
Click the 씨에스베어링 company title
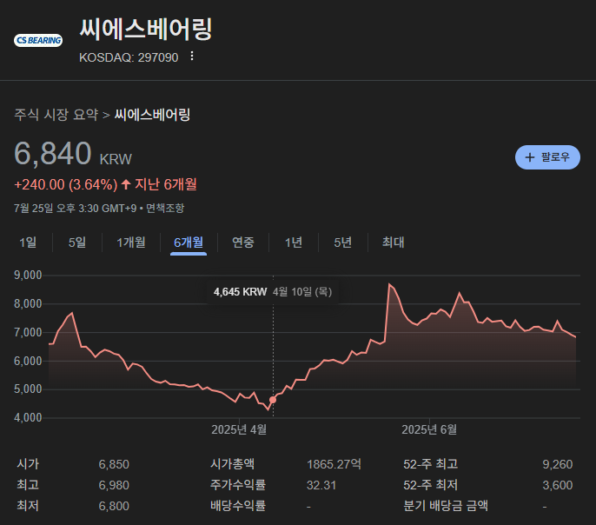146,29
